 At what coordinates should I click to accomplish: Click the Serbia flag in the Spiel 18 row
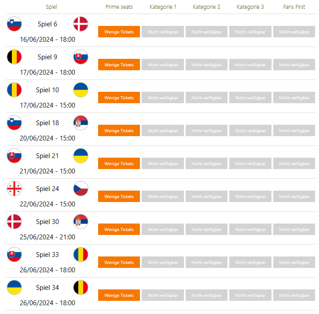[81, 123]
